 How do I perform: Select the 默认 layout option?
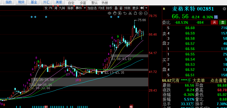pos(95,3)
